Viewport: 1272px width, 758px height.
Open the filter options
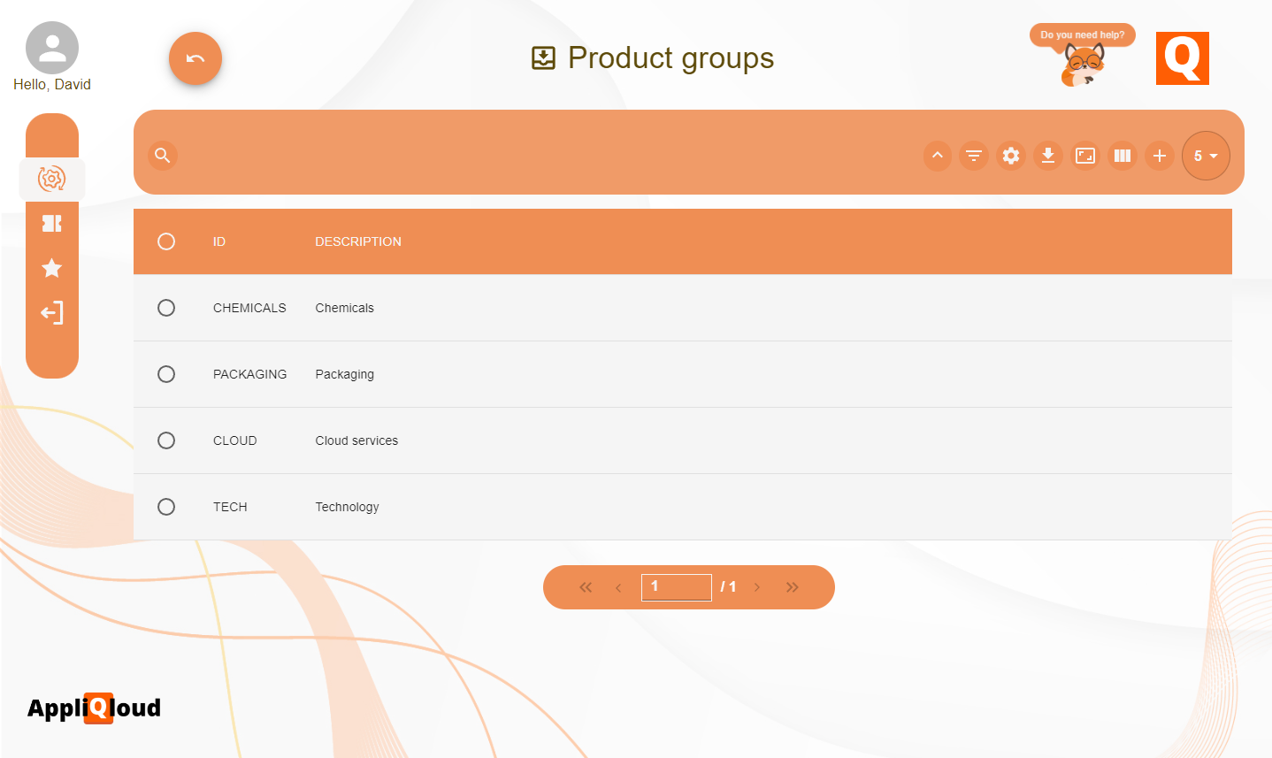[974, 156]
